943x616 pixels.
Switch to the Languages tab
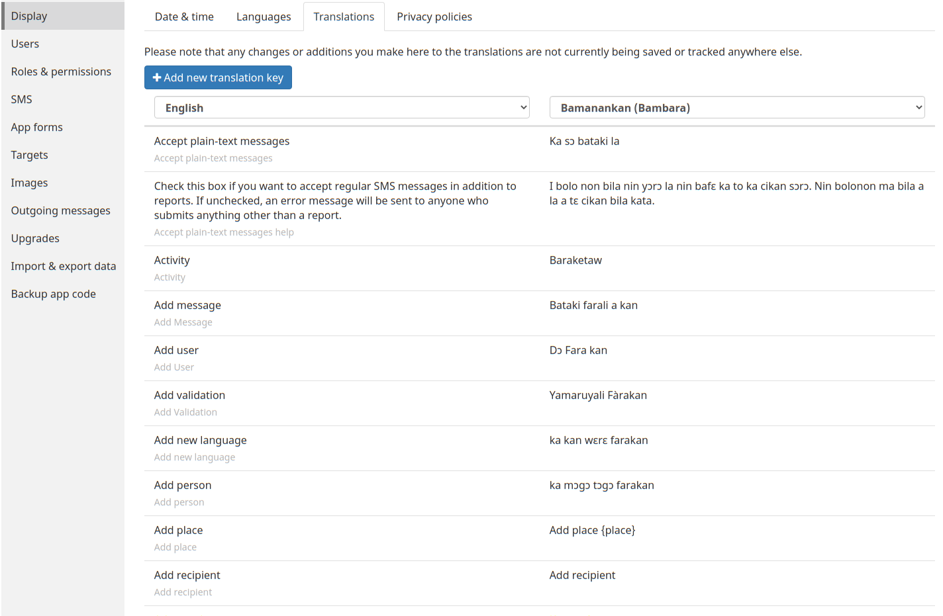264,16
